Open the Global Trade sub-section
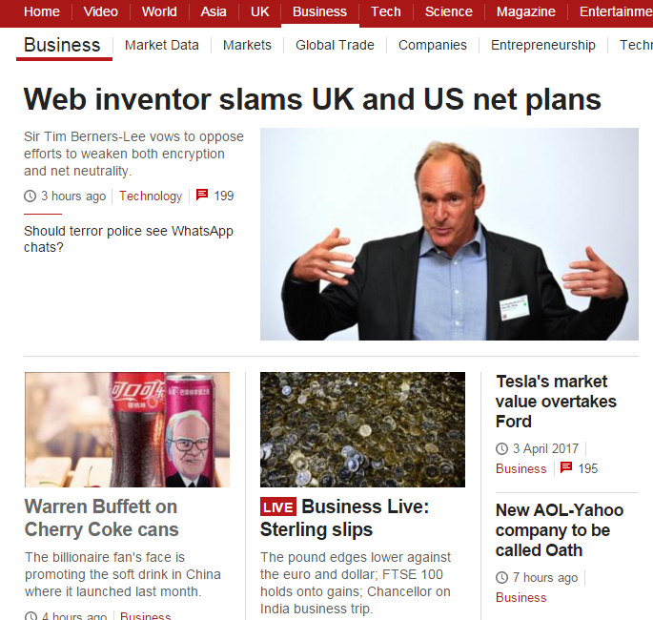The height and width of the screenshot is (620, 653). tap(335, 45)
